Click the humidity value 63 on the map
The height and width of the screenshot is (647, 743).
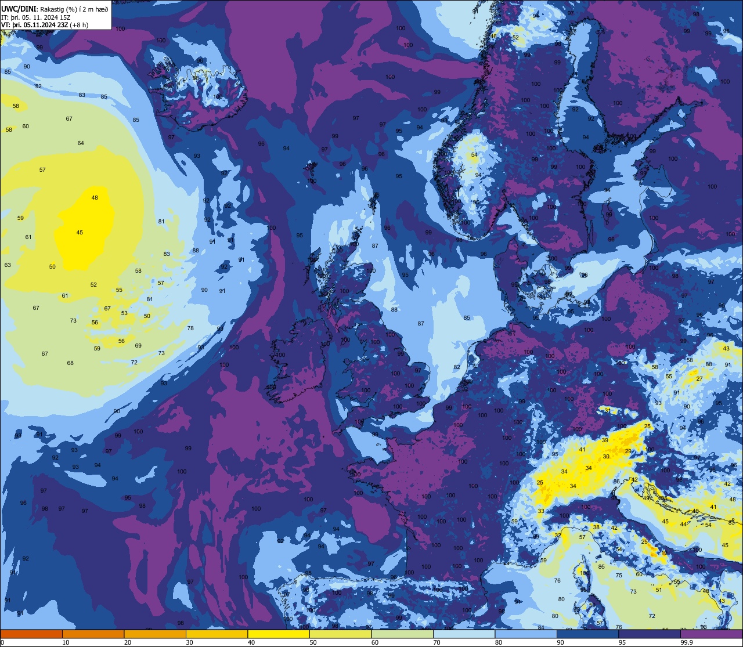coord(8,265)
